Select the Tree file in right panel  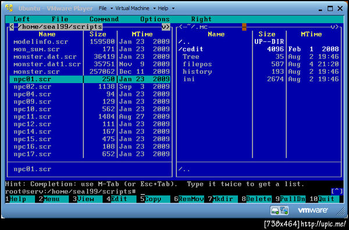tap(259, 57)
